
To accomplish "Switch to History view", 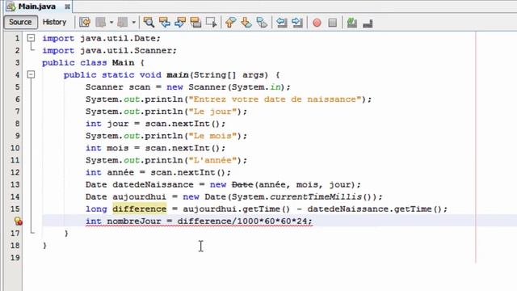I will (x=54, y=22).
